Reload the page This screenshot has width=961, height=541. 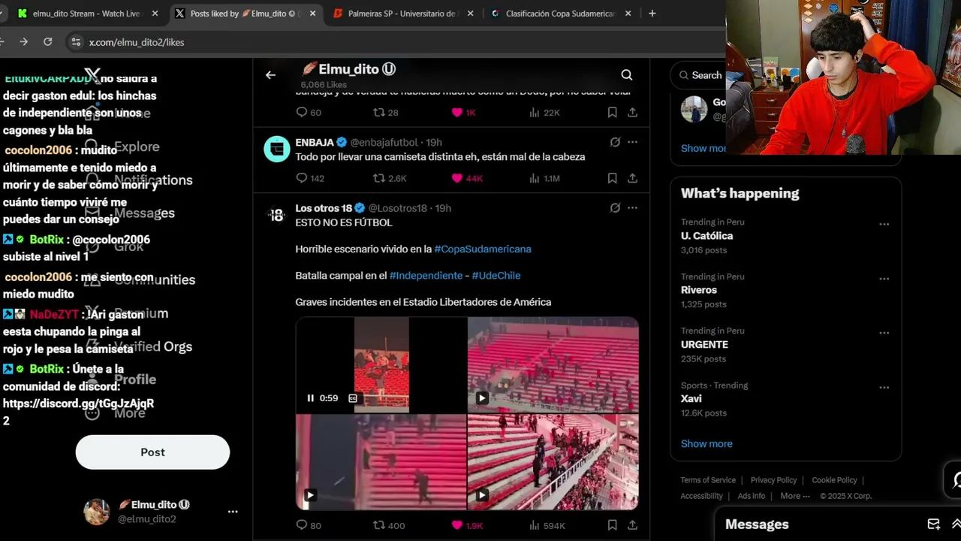pyautogui.click(x=48, y=42)
